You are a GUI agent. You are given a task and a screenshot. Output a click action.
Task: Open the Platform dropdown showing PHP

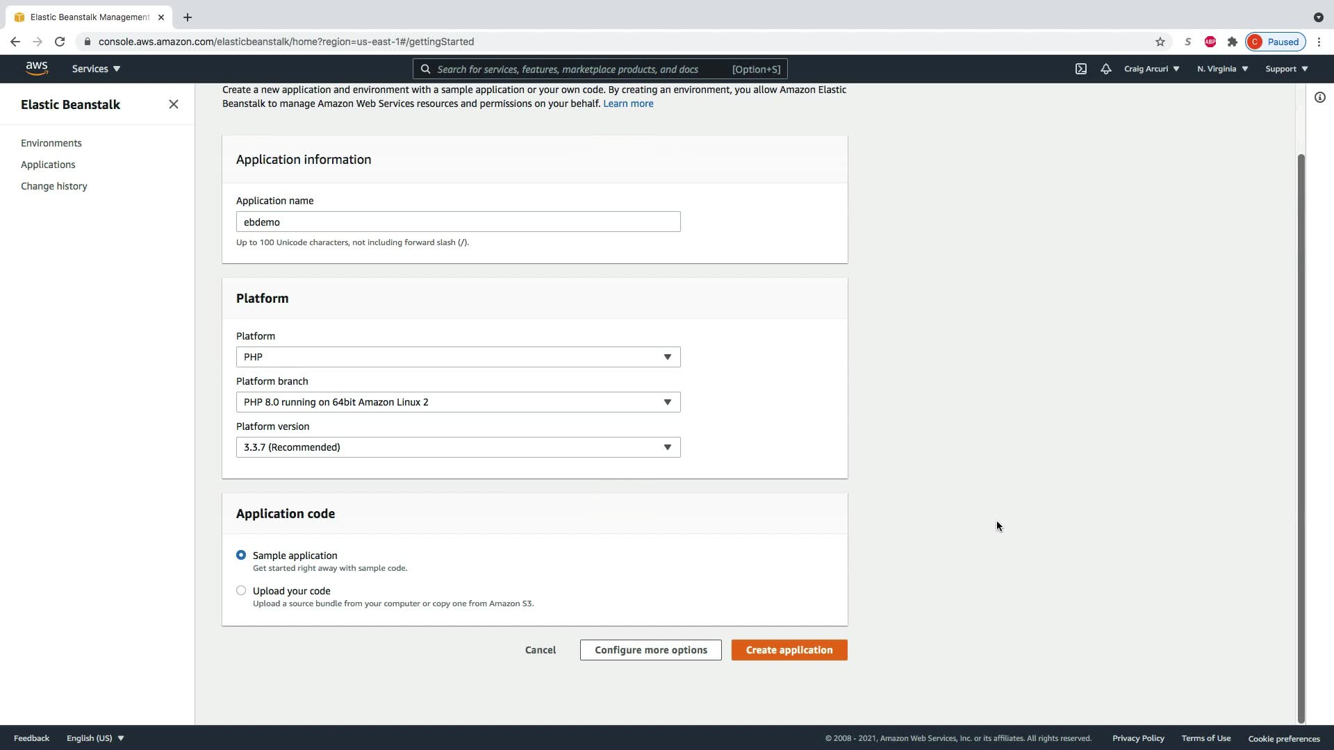tap(458, 357)
